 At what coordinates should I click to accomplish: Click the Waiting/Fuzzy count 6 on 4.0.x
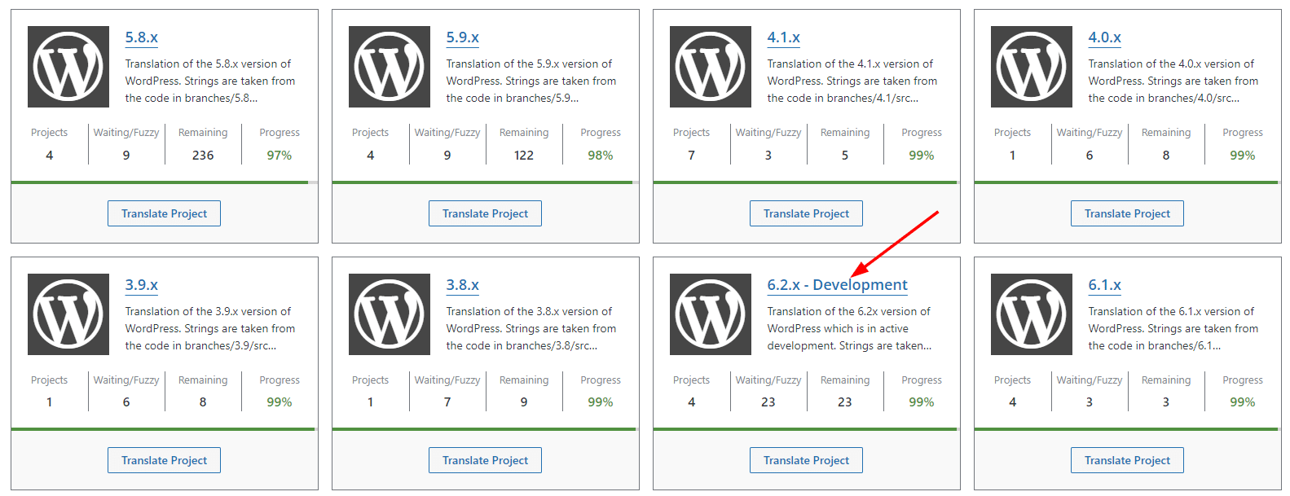coord(1090,155)
